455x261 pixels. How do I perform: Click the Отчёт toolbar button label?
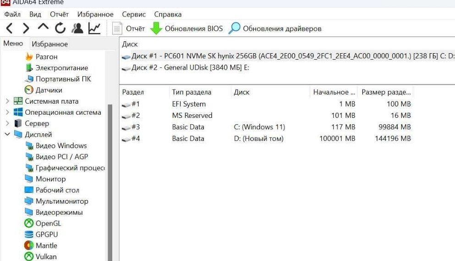click(x=135, y=28)
